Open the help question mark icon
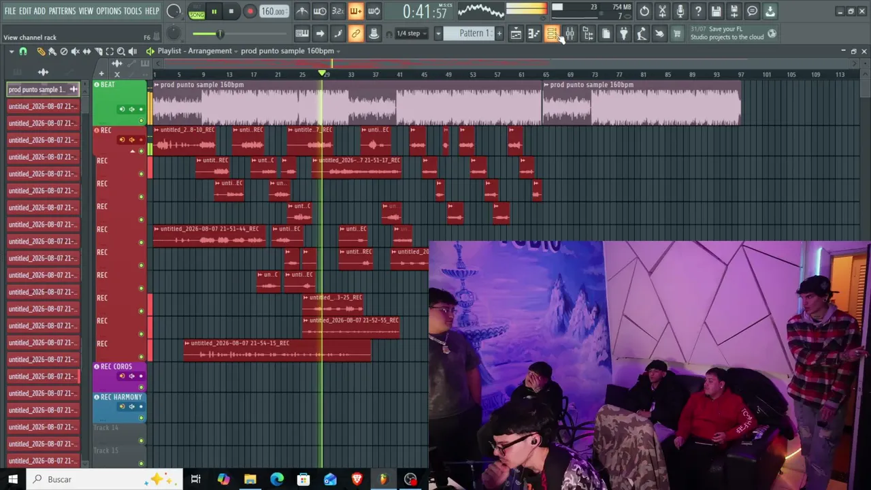Screen dimensions: 871x490 click(x=698, y=11)
